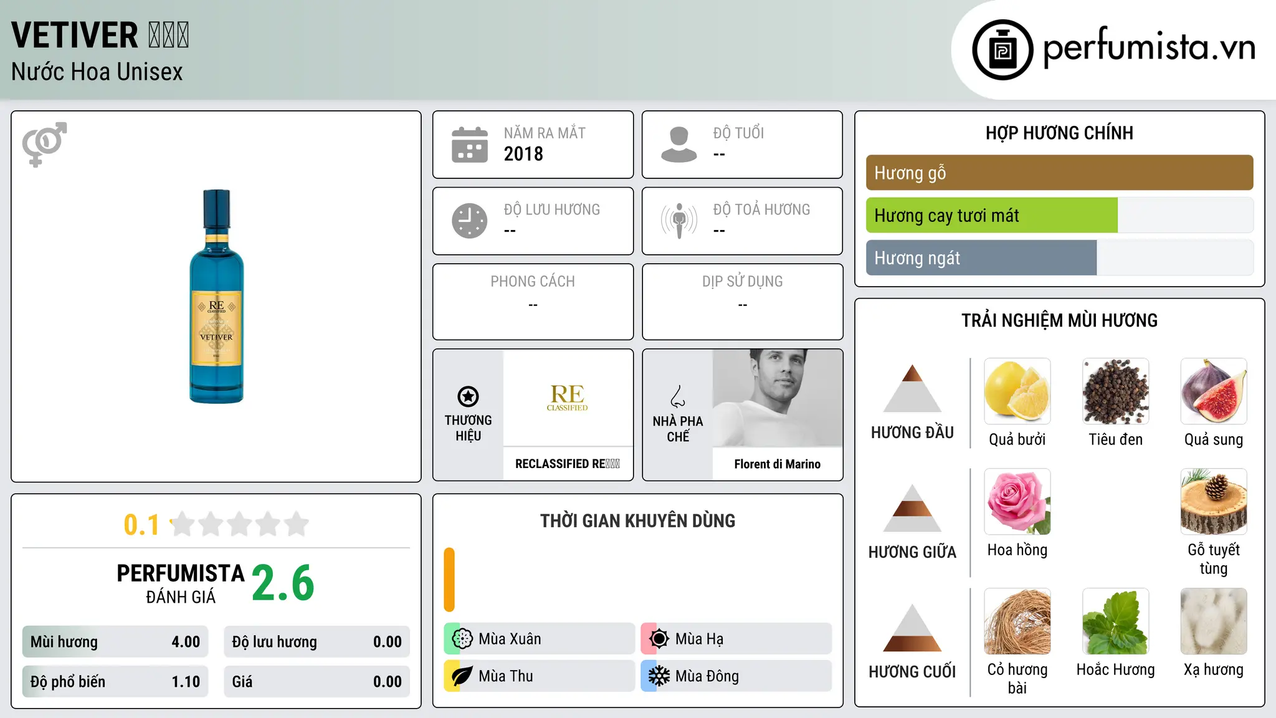Open the Tiêu đen black pepper thumbnail
1276x718 pixels.
click(x=1116, y=391)
